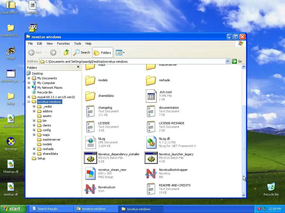Image resolution: width=285 pixels, height=213 pixels.
Task: Open the Help menu
Action: [88, 44]
